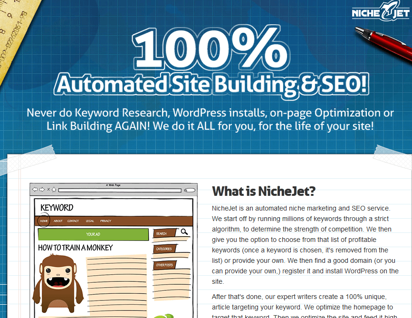Click the 'What is NicheJet?' heading
Image resolution: width=412 pixels, height=318 pixels.
point(264,191)
